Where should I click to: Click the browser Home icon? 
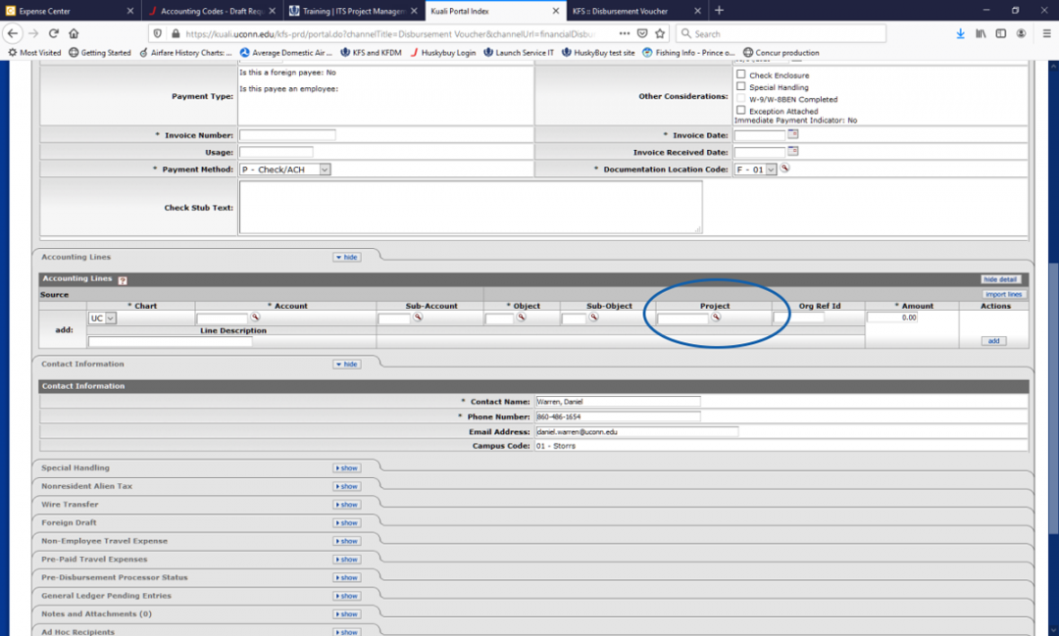tap(74, 33)
